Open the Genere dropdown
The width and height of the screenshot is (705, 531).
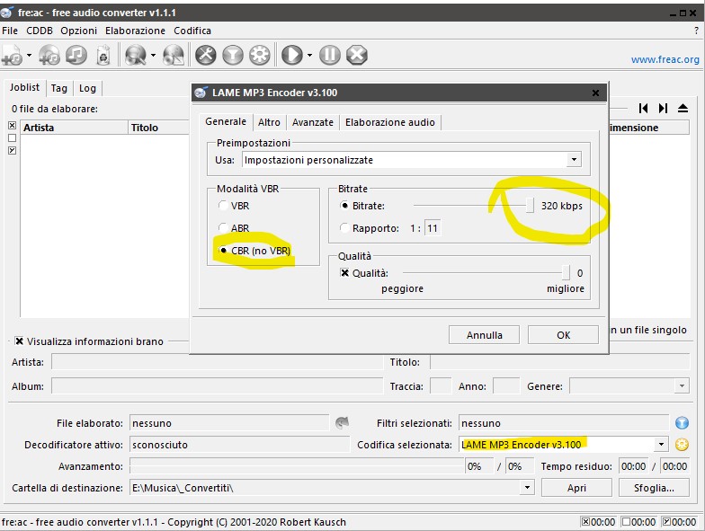coord(682,386)
